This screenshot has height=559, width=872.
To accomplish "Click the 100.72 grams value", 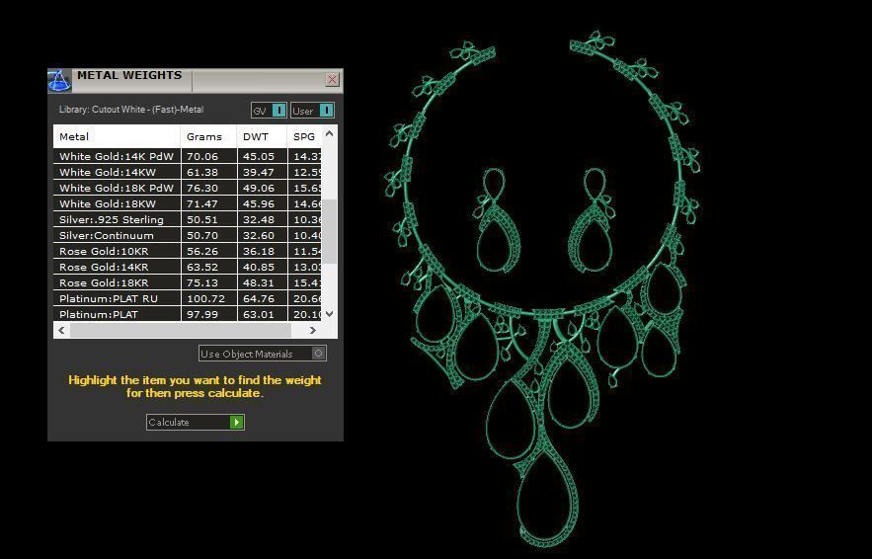I will click(205, 298).
